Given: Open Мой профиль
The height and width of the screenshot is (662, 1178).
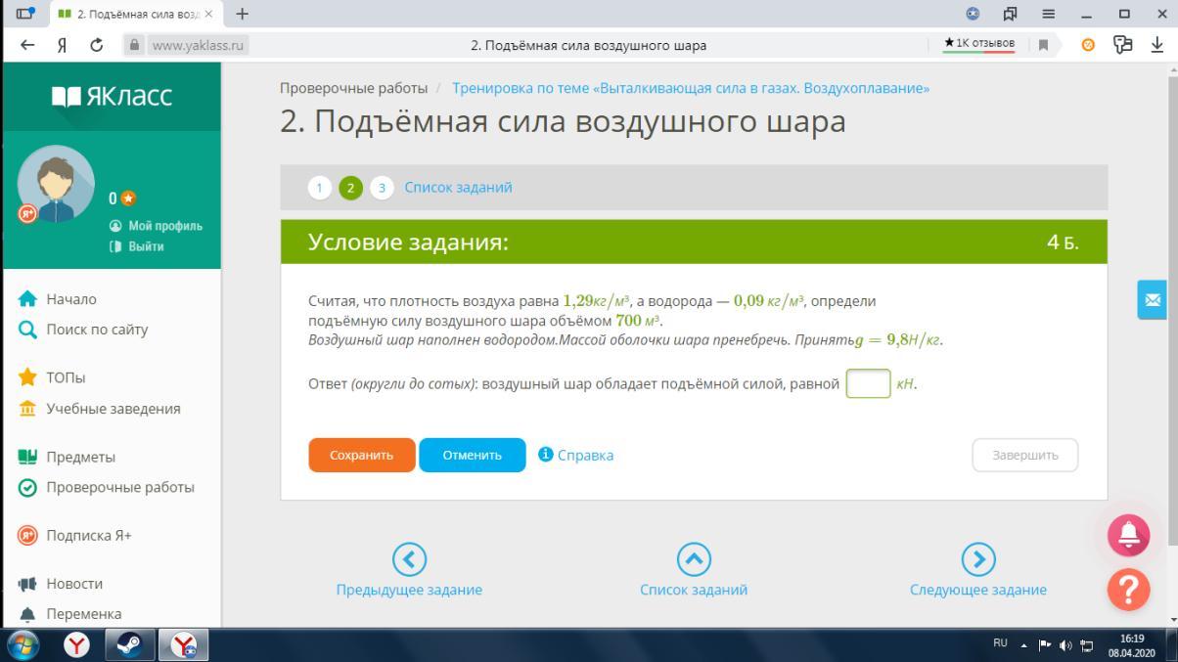Looking at the screenshot, I should pos(157,226).
